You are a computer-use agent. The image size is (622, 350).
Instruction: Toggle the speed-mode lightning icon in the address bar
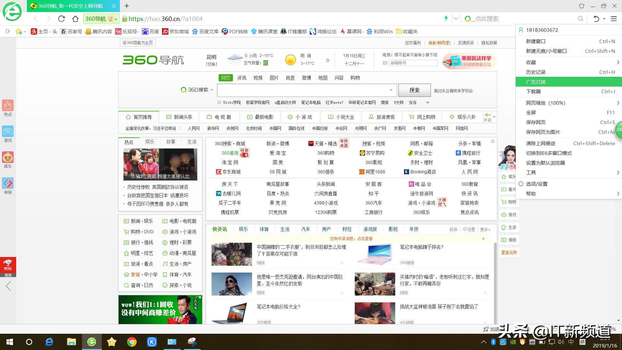(447, 18)
